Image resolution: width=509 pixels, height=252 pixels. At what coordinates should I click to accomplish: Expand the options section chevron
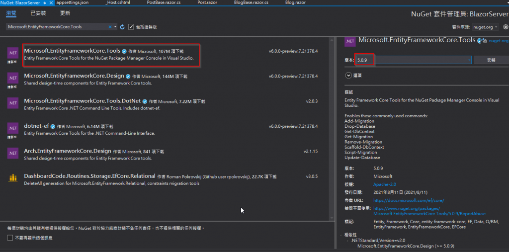[348, 76]
